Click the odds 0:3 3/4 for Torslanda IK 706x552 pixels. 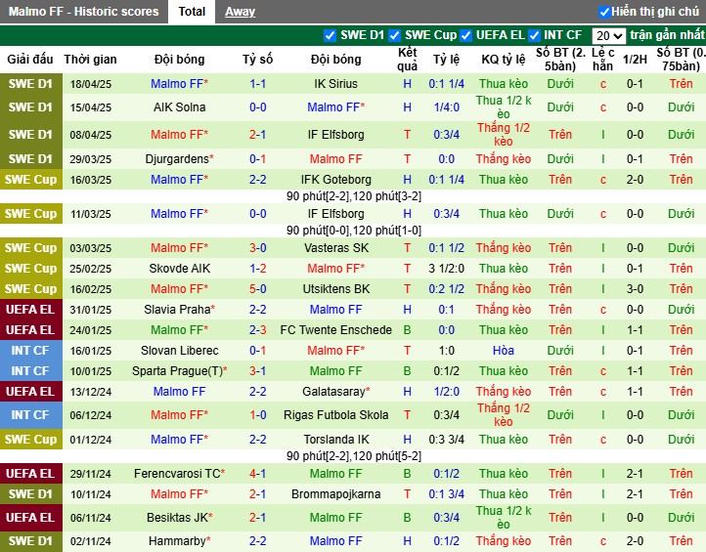pos(446,439)
